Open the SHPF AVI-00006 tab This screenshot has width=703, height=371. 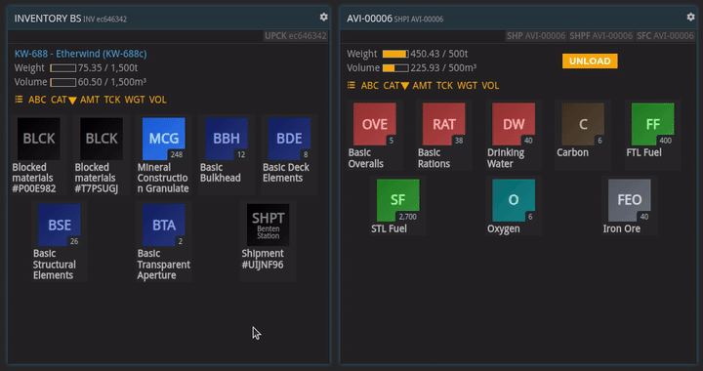pos(600,36)
